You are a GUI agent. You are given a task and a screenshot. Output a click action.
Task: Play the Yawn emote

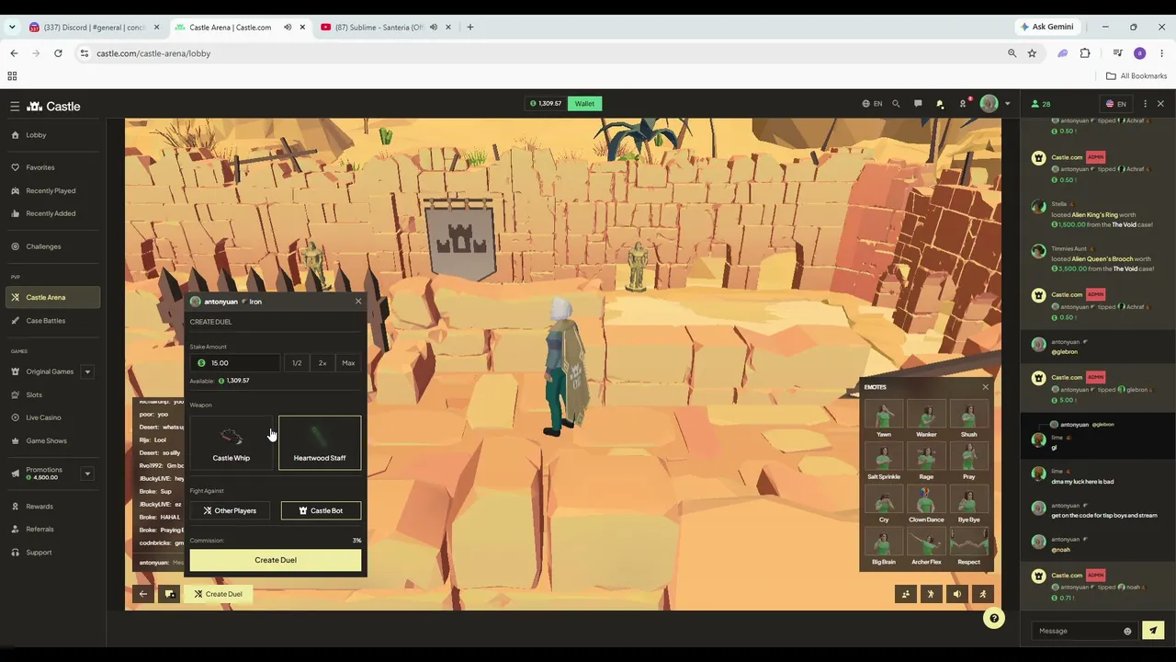(x=884, y=419)
